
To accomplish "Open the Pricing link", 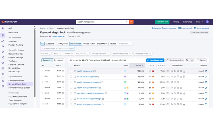I will tap(176, 22).
